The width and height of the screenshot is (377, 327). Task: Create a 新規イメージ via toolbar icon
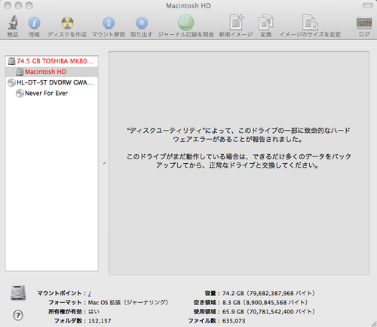[x=236, y=23]
